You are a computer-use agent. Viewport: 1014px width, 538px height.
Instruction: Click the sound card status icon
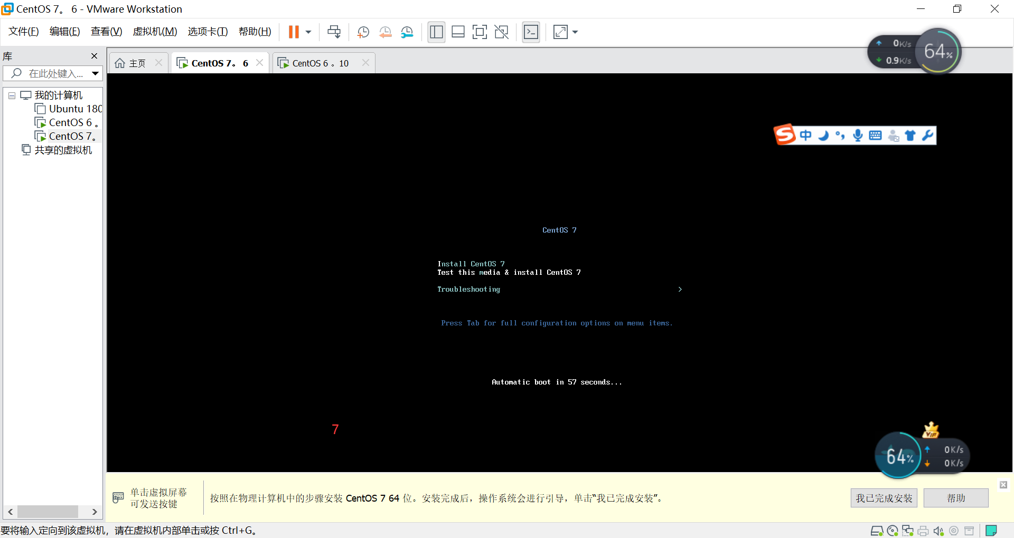pos(938,531)
